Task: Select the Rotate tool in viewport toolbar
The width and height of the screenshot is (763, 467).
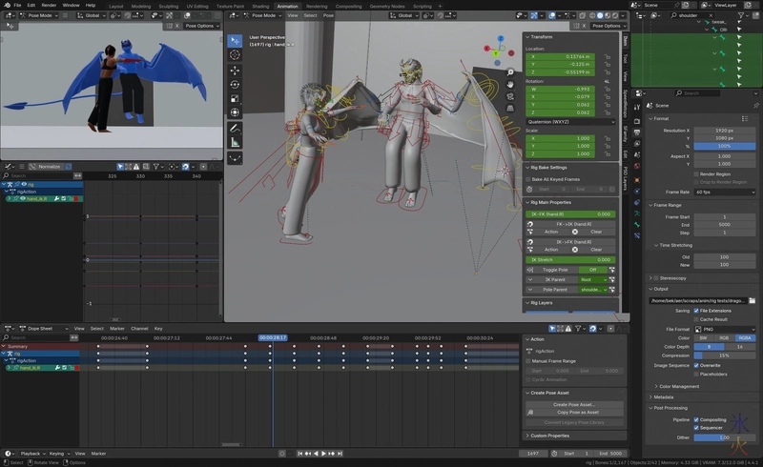Action: (x=235, y=84)
